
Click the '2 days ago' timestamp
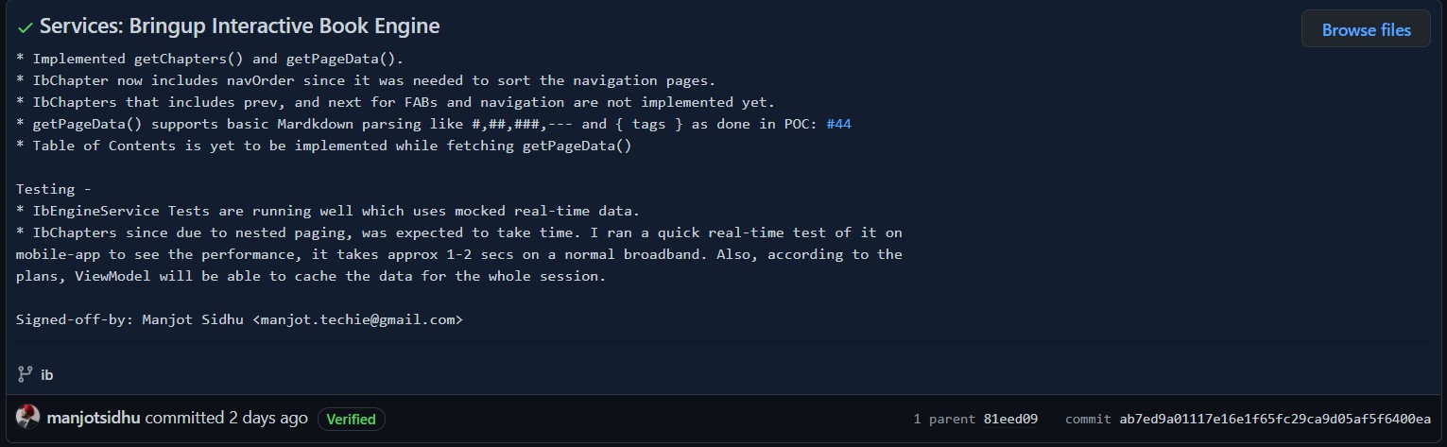coord(268,417)
